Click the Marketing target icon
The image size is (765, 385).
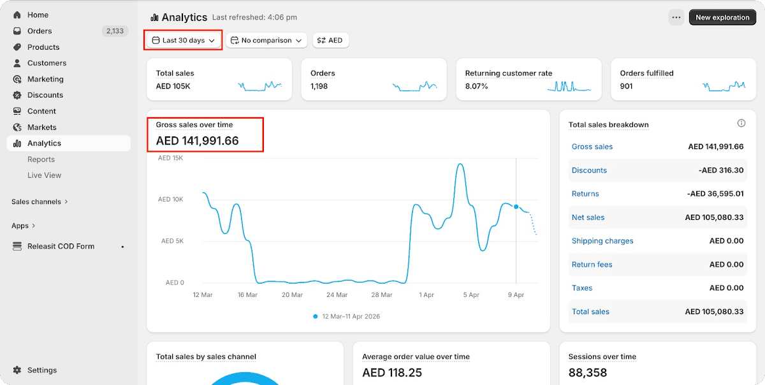tap(17, 79)
